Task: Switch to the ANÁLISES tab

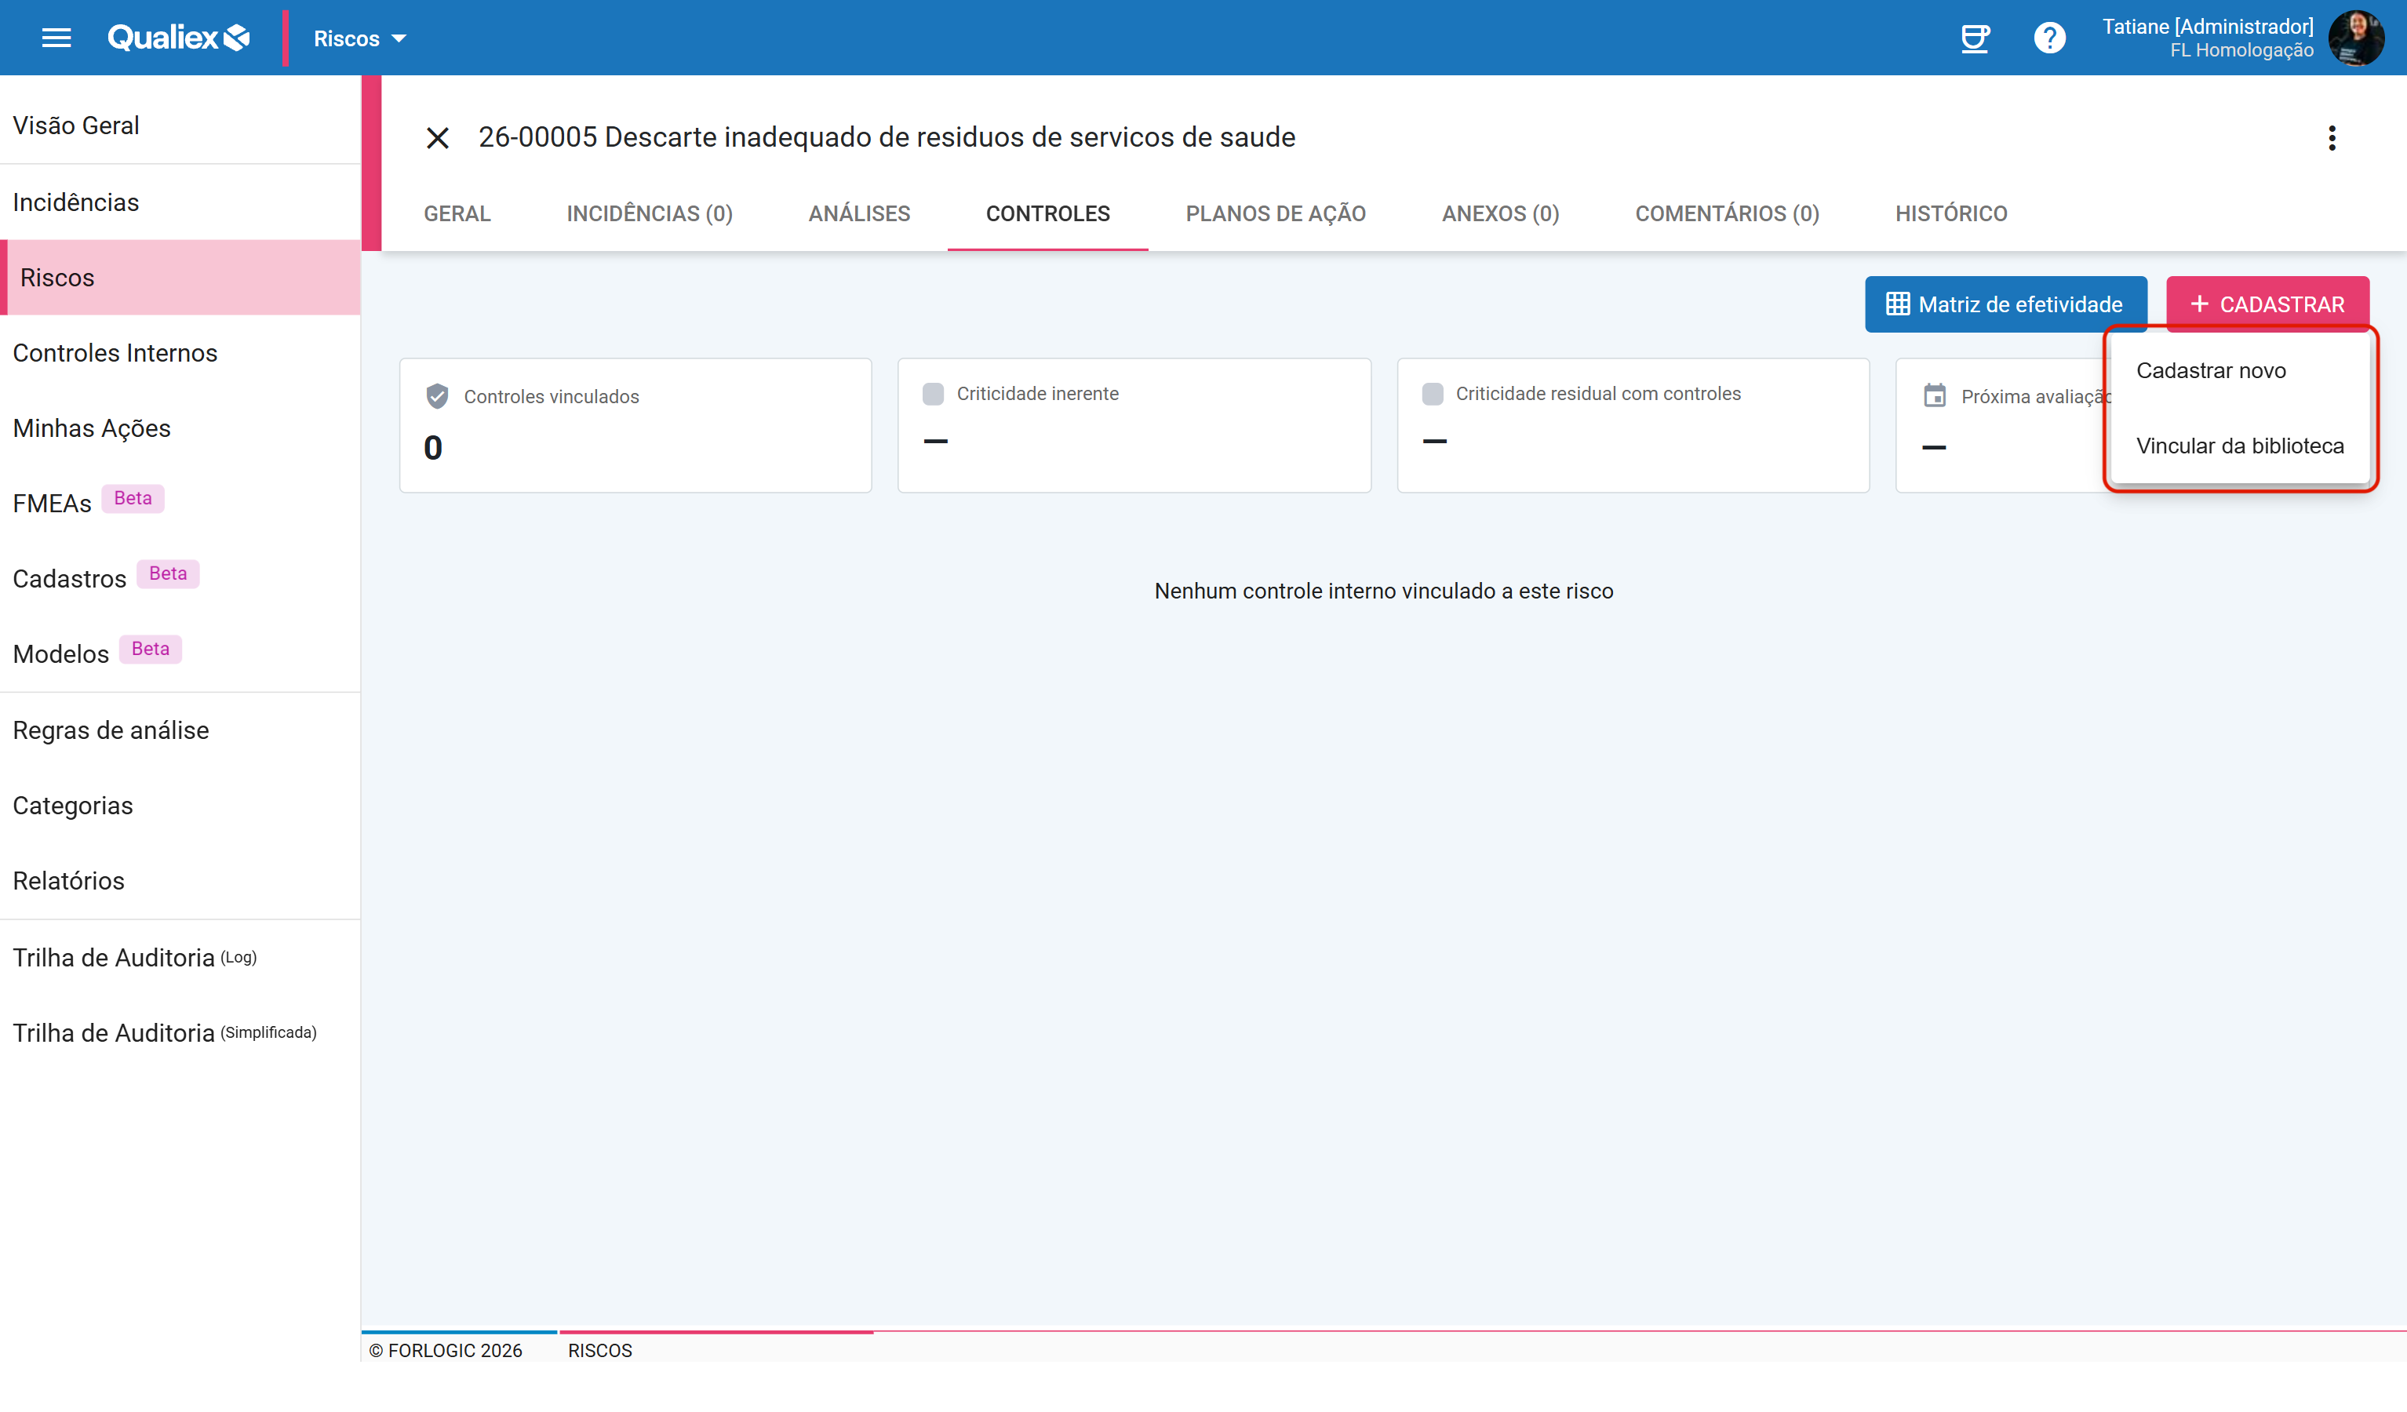Action: coord(860,214)
